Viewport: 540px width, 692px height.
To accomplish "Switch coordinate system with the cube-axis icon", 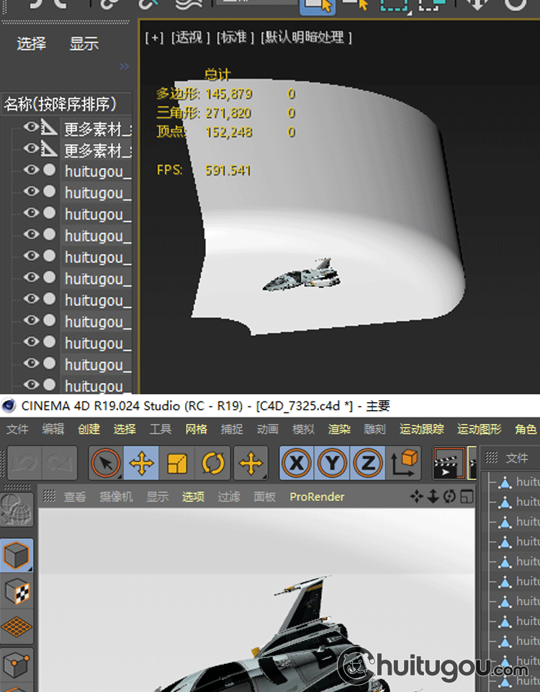I will coord(403,463).
